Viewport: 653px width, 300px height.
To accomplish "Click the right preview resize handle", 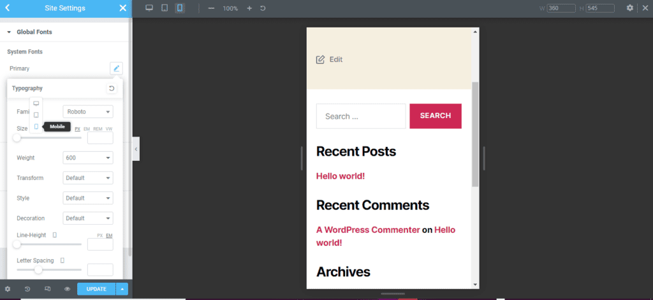I will click(484, 158).
